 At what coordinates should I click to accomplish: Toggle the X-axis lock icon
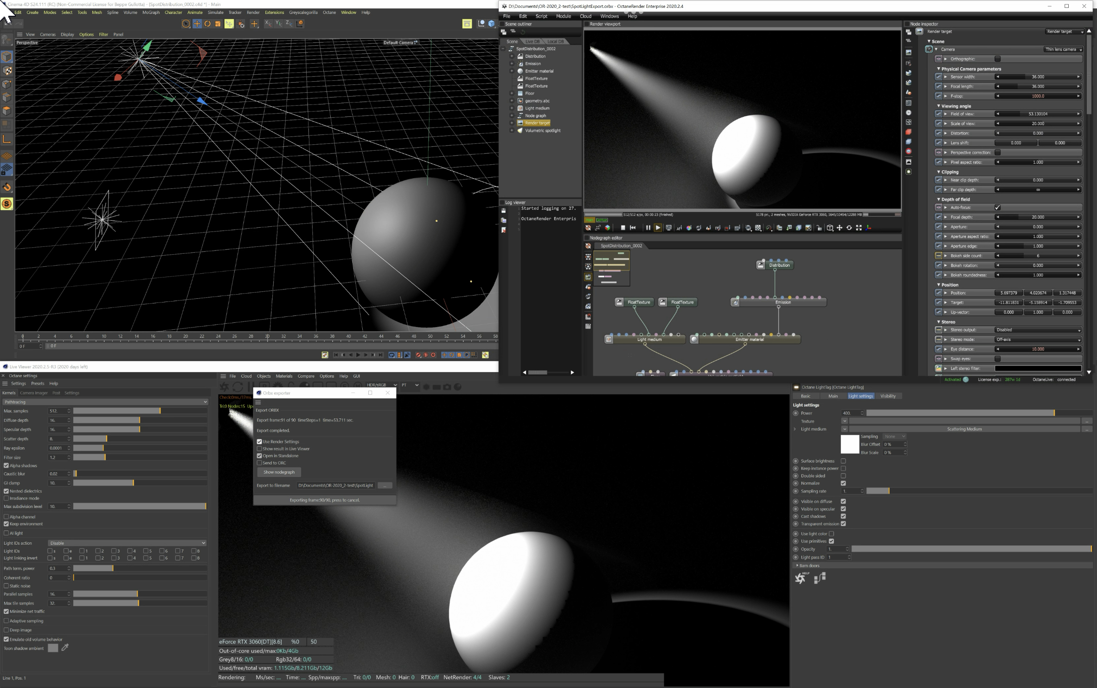point(268,24)
